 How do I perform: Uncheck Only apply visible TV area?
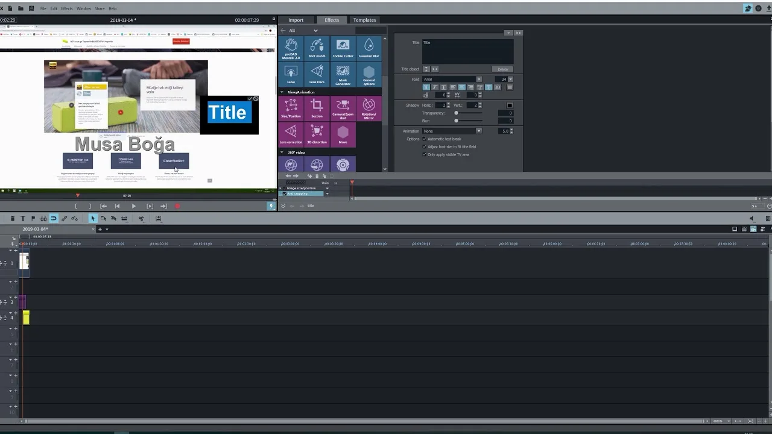[425, 154]
